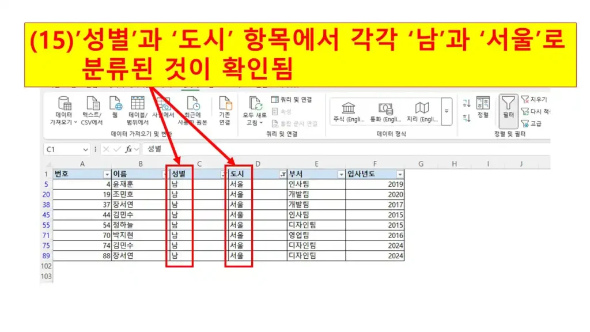Click the formula bar enter checkmark

[x=117, y=149]
